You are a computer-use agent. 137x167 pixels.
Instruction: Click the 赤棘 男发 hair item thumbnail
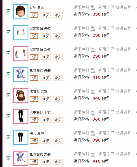(x=21, y=12)
